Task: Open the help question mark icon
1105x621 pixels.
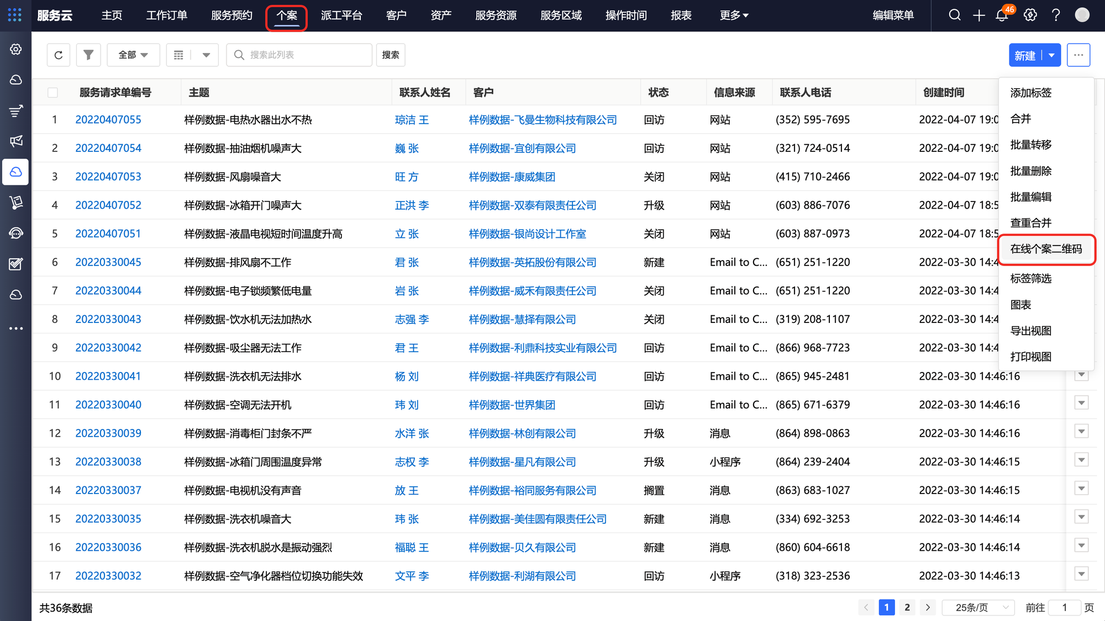Action: tap(1056, 15)
